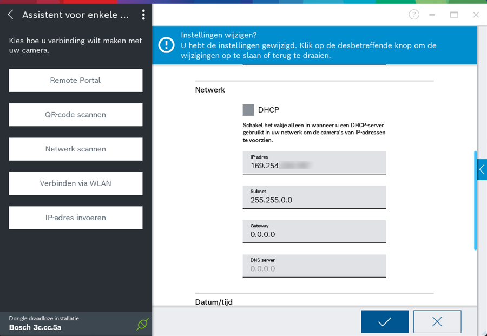Click 'Dongle draadloze installatie' label
Screen dimensions: 487x336
tap(44, 318)
